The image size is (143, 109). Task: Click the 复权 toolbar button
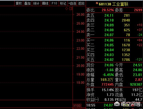click(x=19, y=4)
